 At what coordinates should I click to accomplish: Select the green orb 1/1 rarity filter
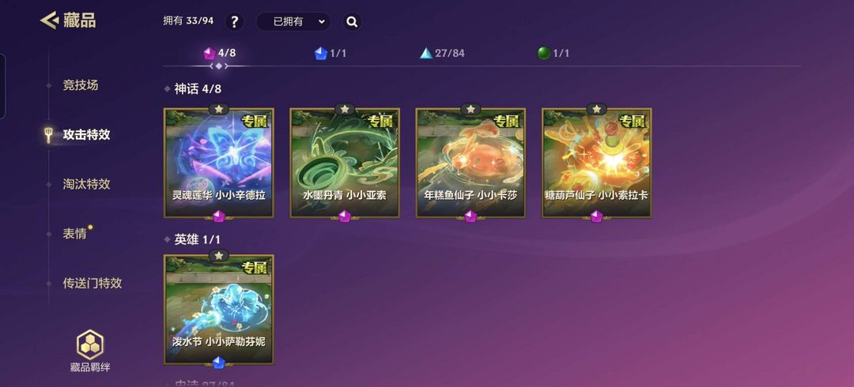tap(553, 54)
